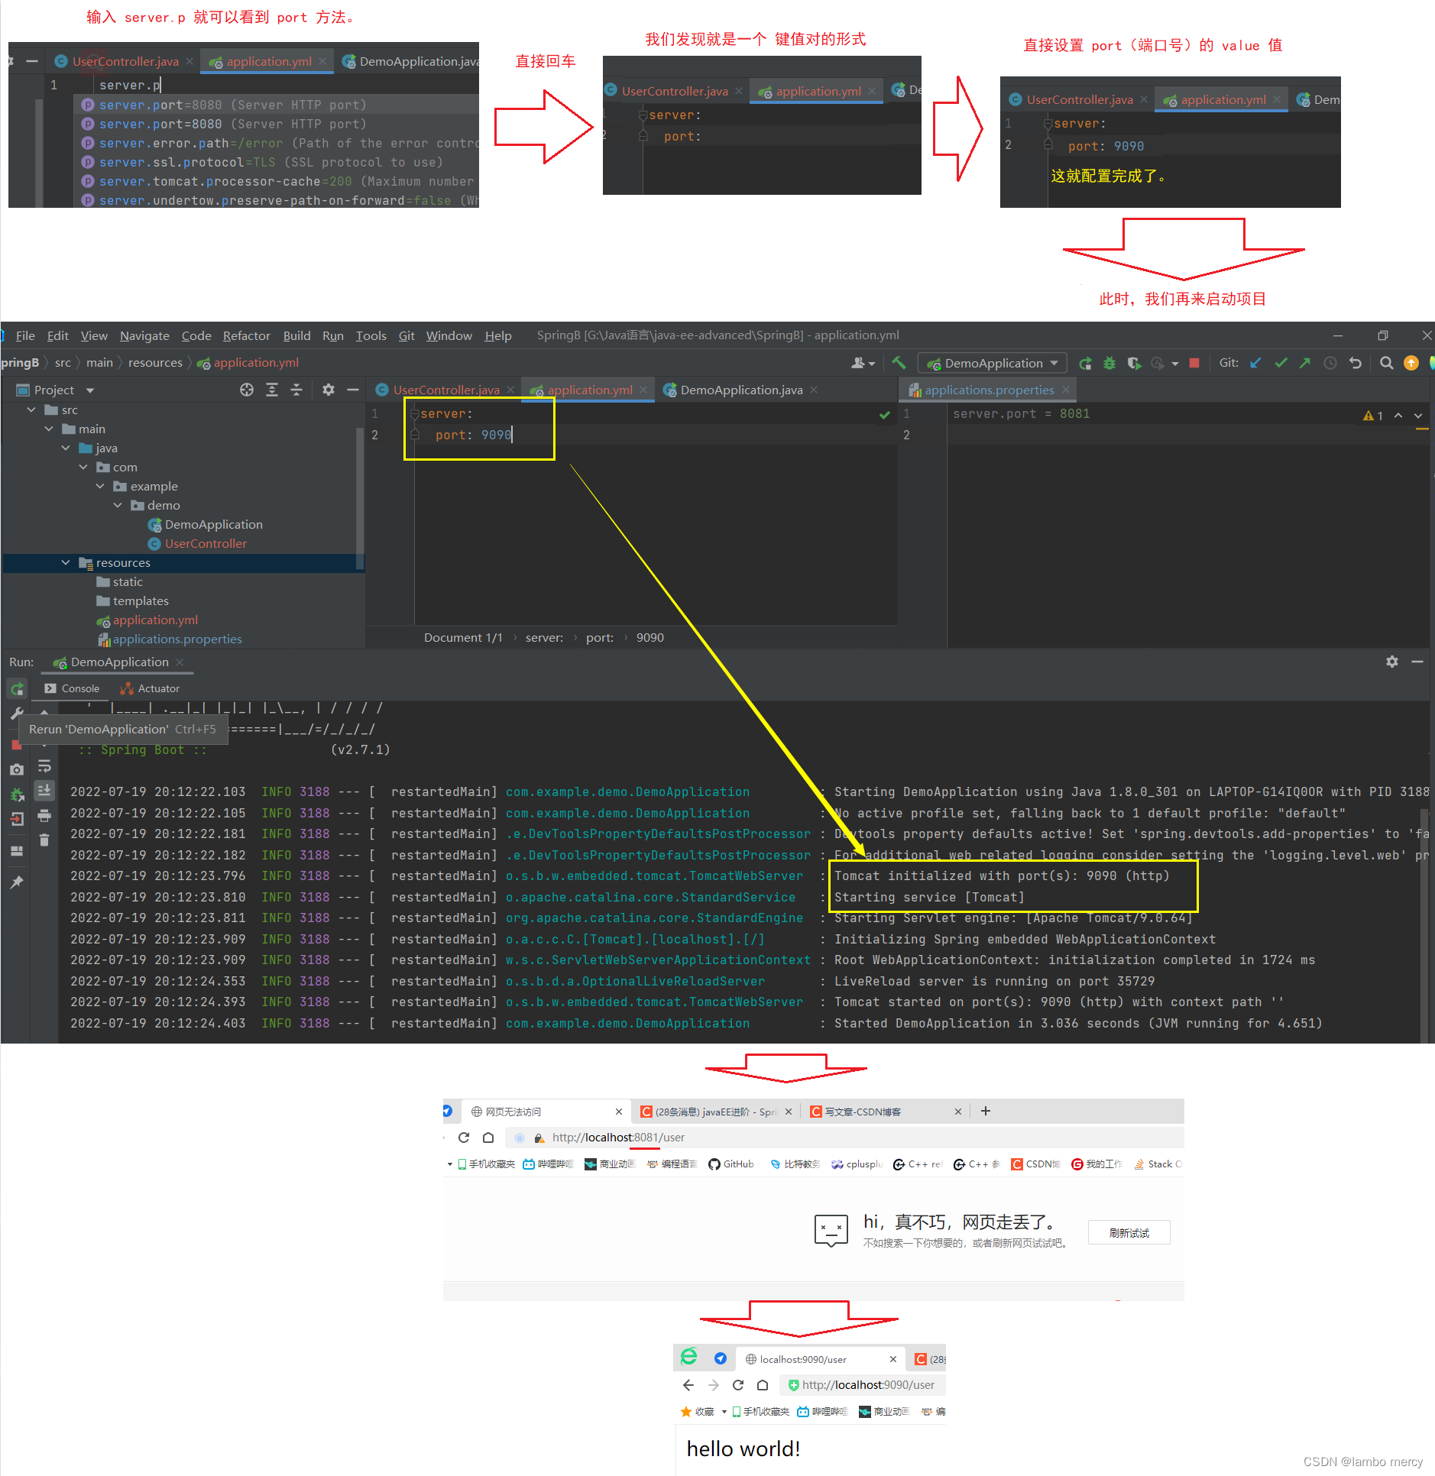
Task: Click Dump Threads camera icon
Action: coord(17,770)
